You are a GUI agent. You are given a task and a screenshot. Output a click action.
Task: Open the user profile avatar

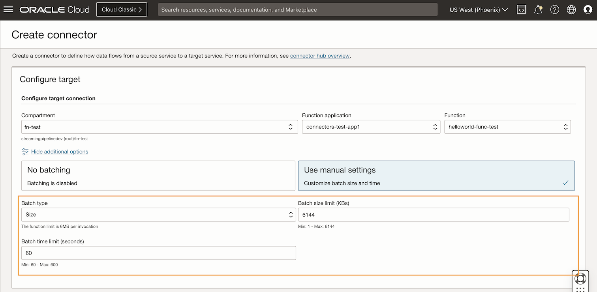pyautogui.click(x=588, y=9)
